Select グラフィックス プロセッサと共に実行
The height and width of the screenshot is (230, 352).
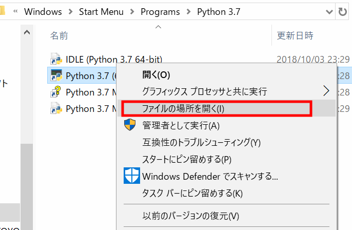pyautogui.click(x=226, y=91)
